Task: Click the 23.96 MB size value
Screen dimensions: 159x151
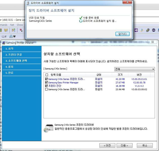Action: coord(120,89)
